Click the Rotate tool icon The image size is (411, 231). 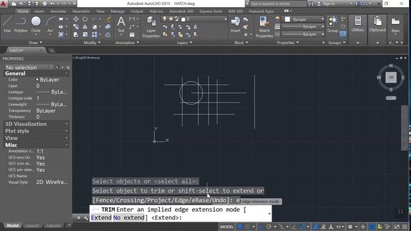pos(85,19)
